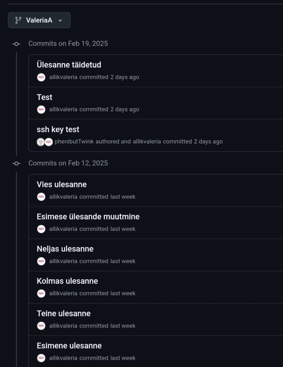Click allikvaleria avatar under Vies ulesanne
Screen dimensions: 283x367
(41, 197)
